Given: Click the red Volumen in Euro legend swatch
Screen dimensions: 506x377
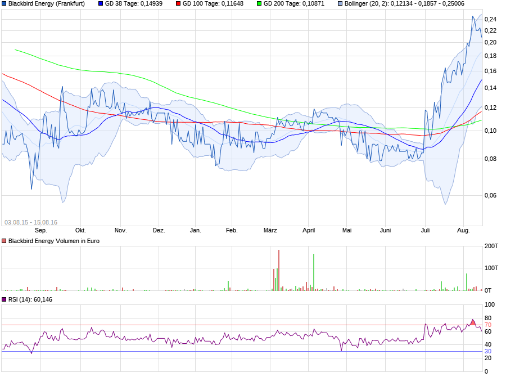Looking at the screenshot, I should pos(4,241).
